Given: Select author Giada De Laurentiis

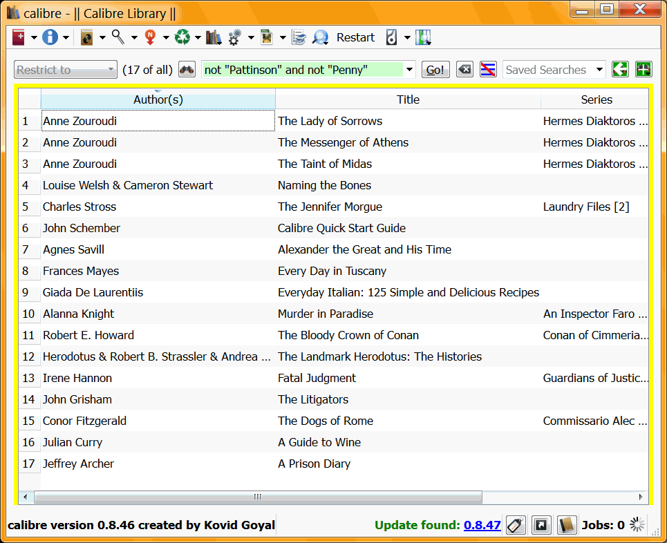Looking at the screenshot, I should pyautogui.click(x=93, y=292).
